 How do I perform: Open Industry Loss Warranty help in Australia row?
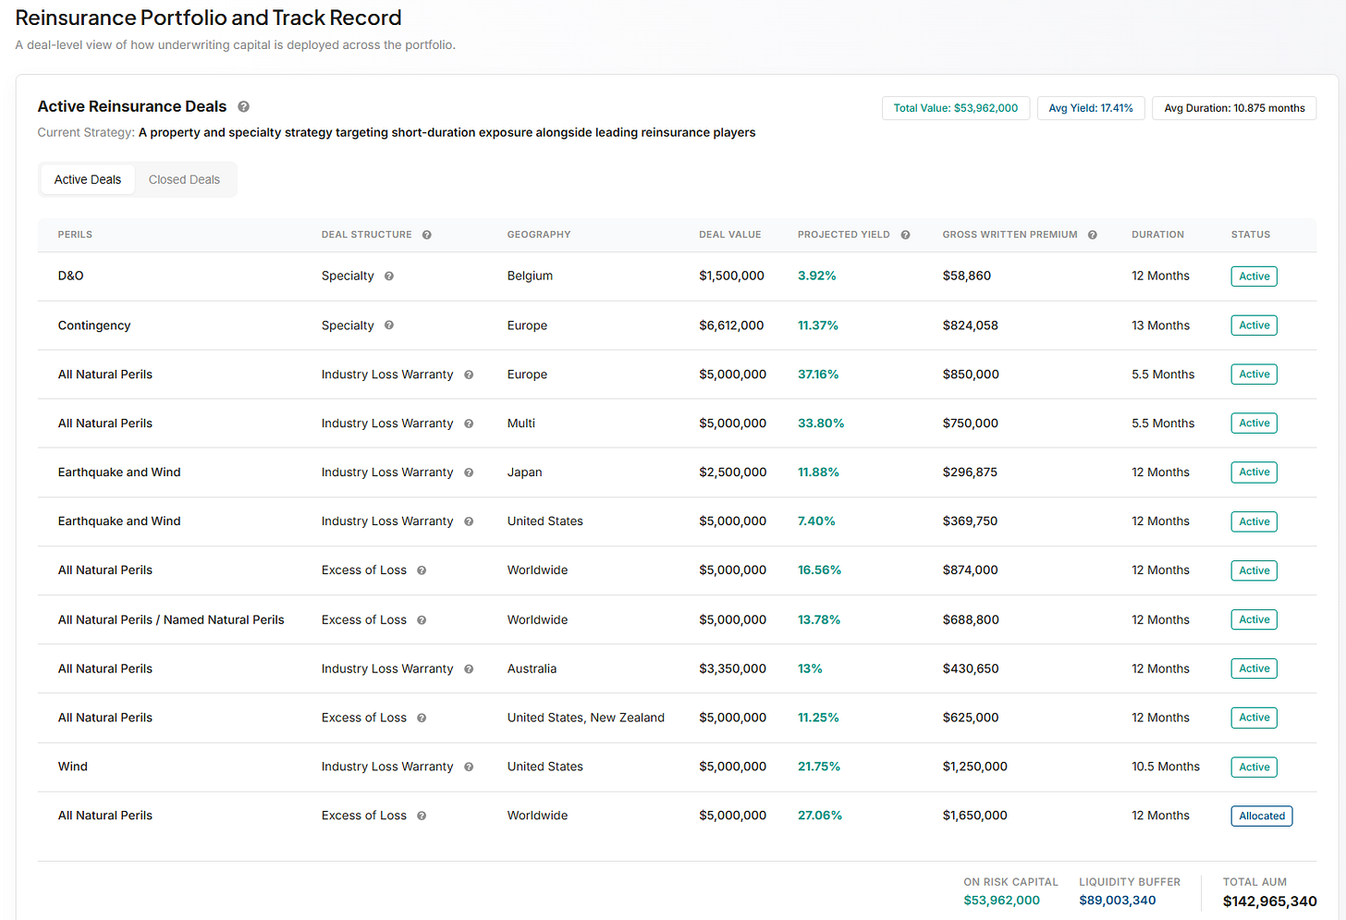tap(469, 669)
